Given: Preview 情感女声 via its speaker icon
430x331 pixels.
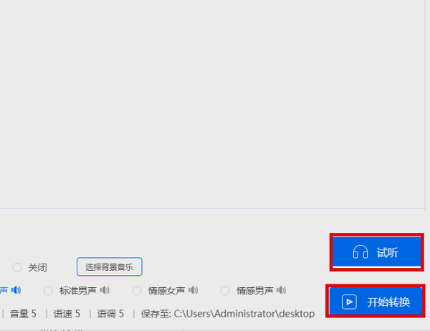Looking at the screenshot, I should coord(193,290).
